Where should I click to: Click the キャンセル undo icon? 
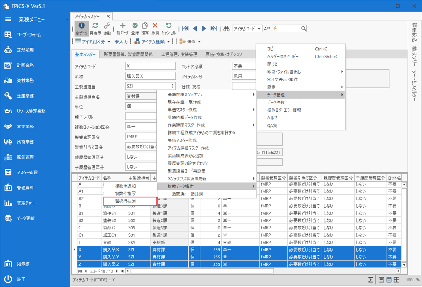click(x=168, y=26)
